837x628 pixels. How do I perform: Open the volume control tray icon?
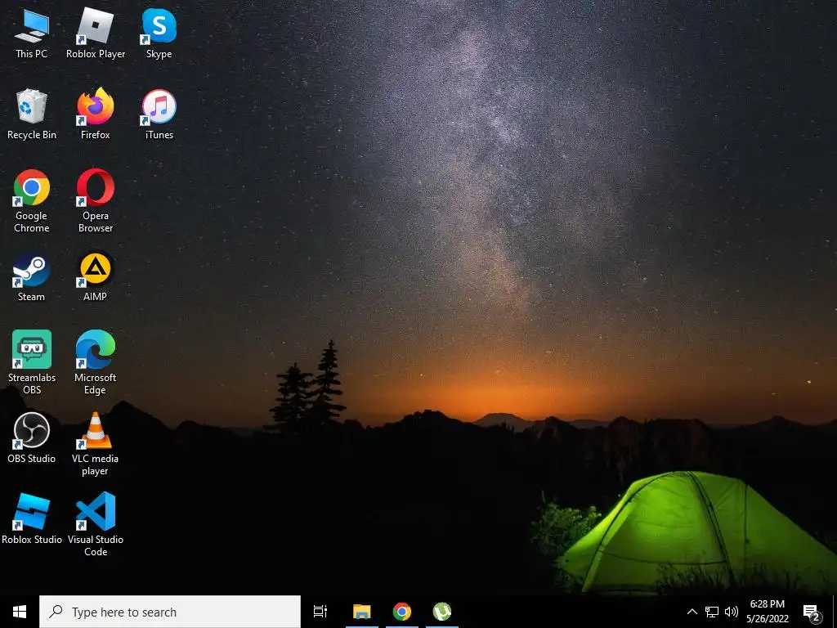point(732,612)
